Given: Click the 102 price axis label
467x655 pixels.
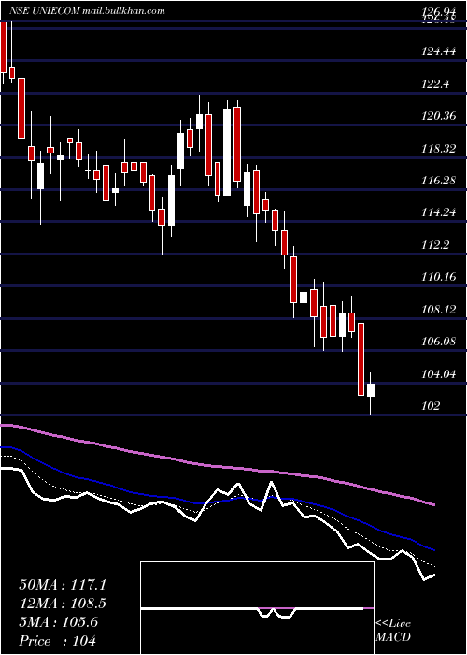Looking at the screenshot, I should 431,405.
